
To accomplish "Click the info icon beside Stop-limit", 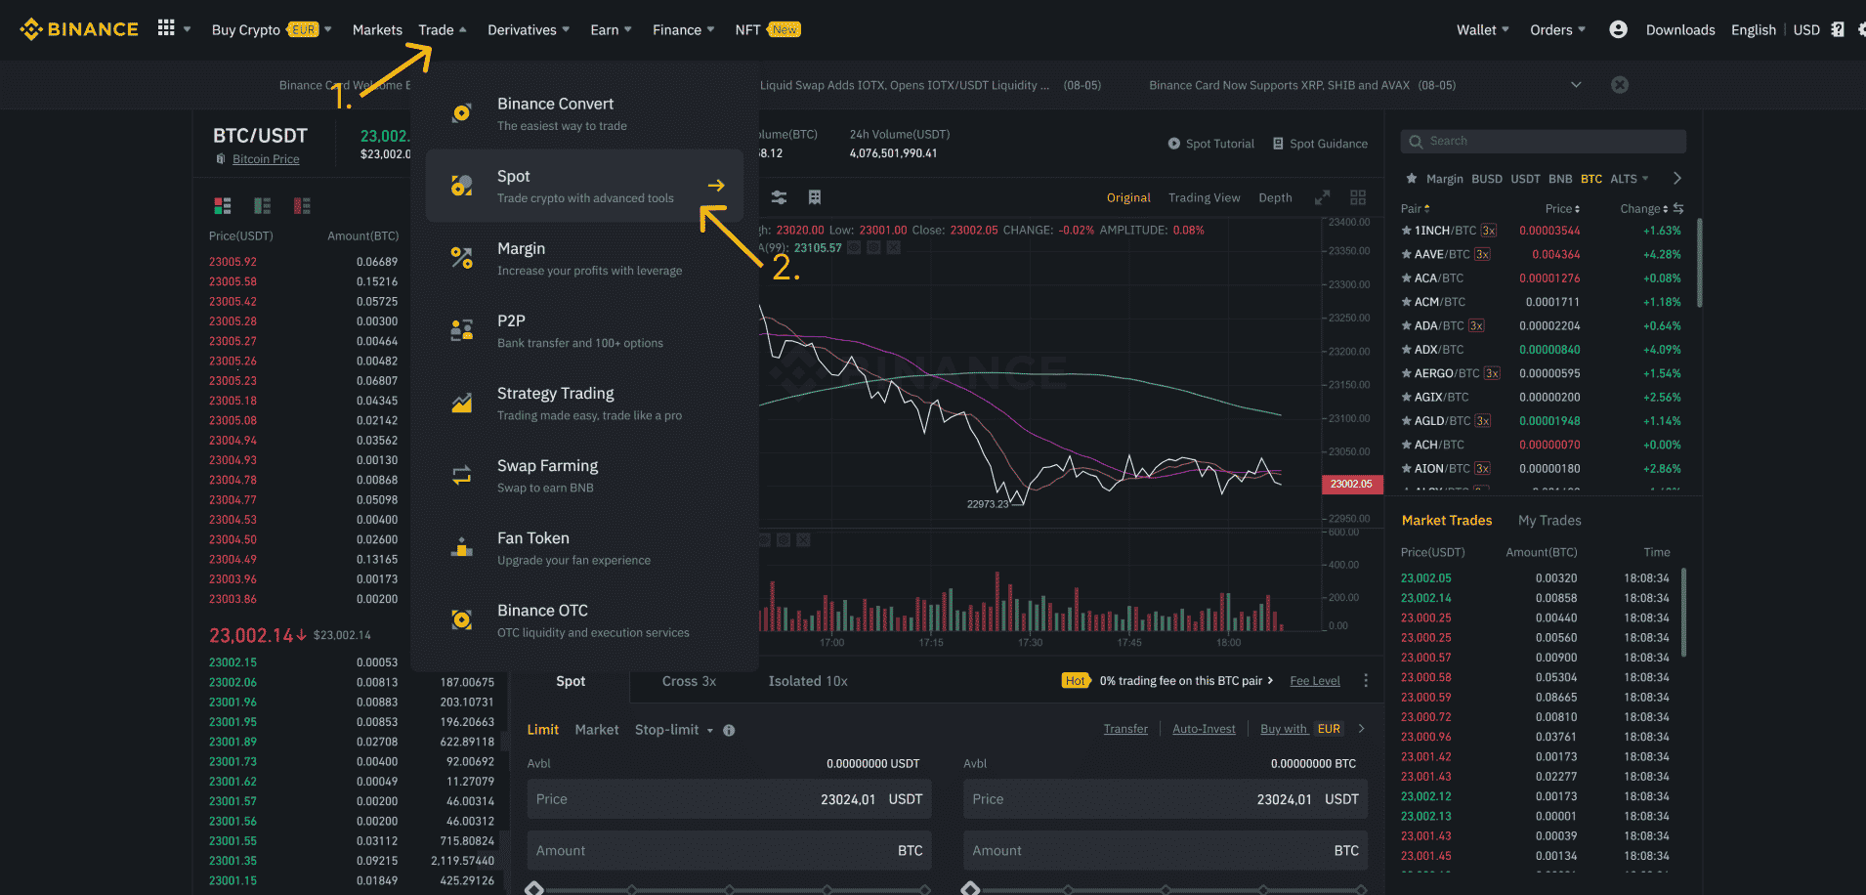I will point(729,730).
